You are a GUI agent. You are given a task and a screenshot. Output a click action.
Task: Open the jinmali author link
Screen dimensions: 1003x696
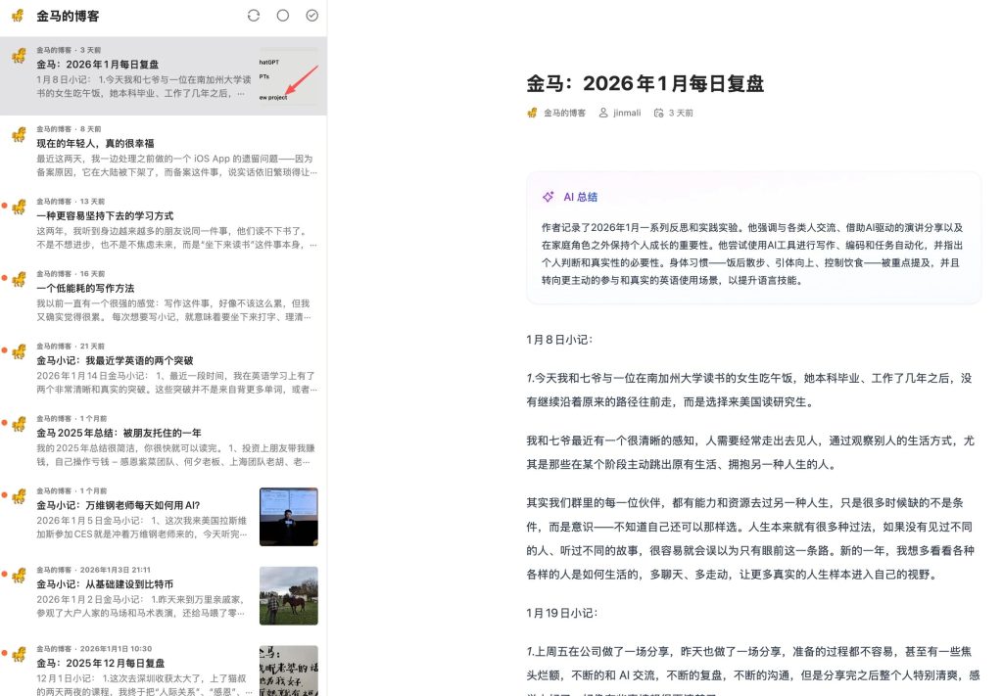pos(627,113)
